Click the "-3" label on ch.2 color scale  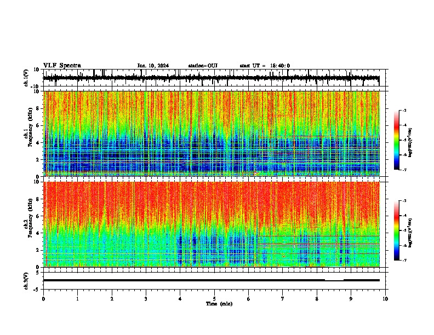pos(404,201)
